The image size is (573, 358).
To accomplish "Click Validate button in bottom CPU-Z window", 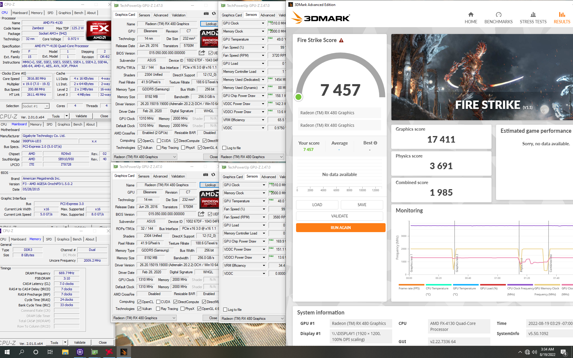I will (80, 342).
